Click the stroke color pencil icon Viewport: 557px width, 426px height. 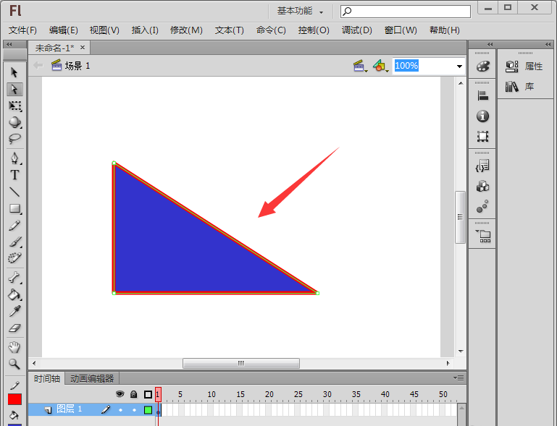14,385
